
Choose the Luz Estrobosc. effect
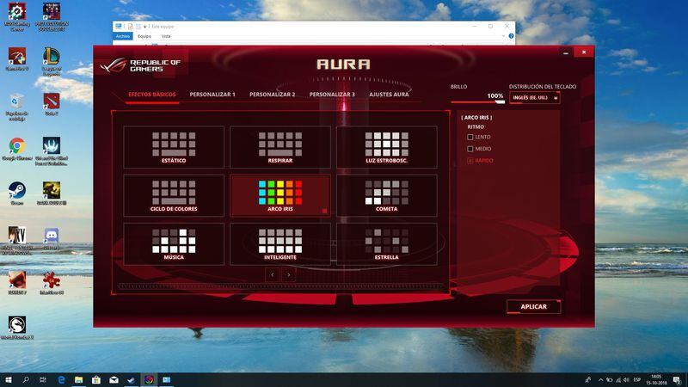386,147
